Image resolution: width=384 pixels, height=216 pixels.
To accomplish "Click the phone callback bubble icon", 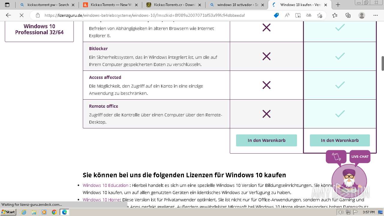I will [x=336, y=157].
